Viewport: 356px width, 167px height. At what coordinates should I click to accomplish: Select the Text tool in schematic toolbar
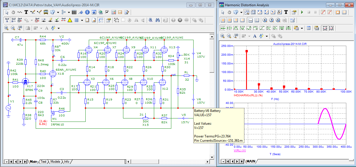point(26,12)
